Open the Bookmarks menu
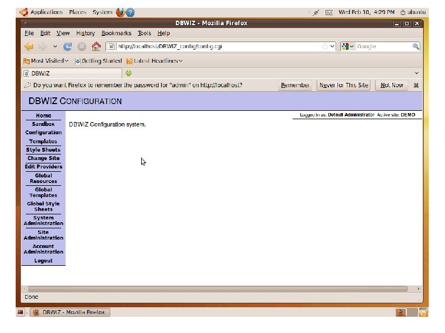445x333 pixels. (x=117, y=33)
